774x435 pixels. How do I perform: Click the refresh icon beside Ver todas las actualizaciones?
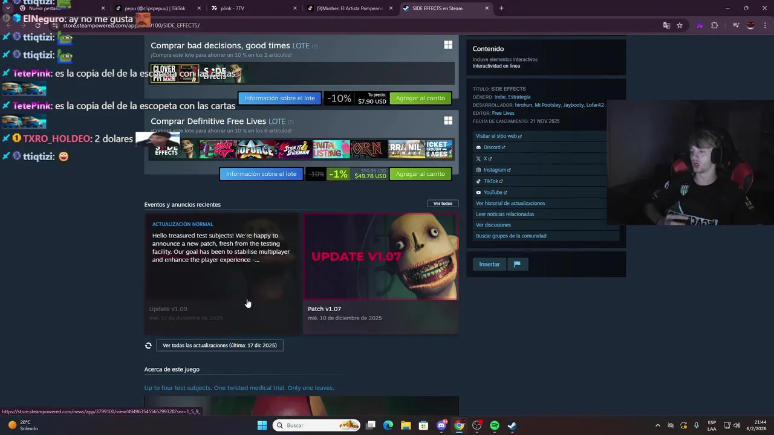[x=148, y=346]
